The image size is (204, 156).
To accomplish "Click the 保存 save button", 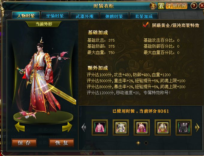I will tap(24, 143).
